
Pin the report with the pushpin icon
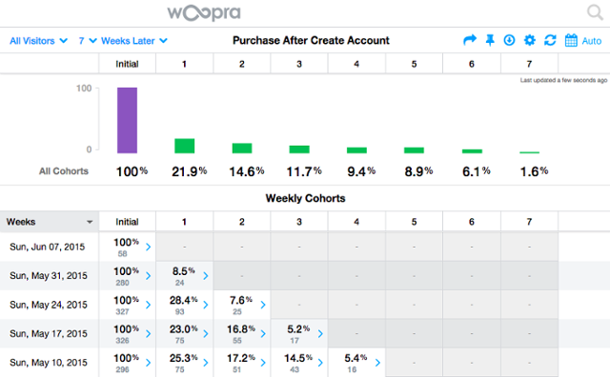490,40
